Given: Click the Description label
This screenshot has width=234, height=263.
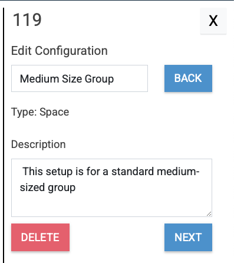Looking at the screenshot, I should click(38, 144).
